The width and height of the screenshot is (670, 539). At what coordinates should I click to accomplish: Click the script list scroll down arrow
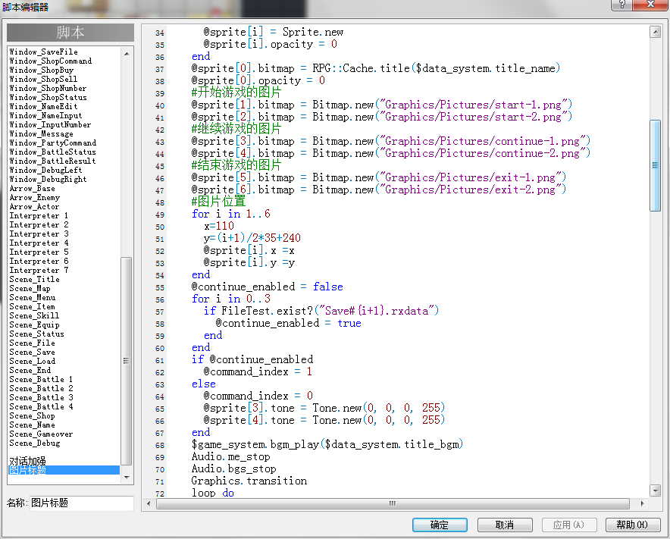point(127,477)
